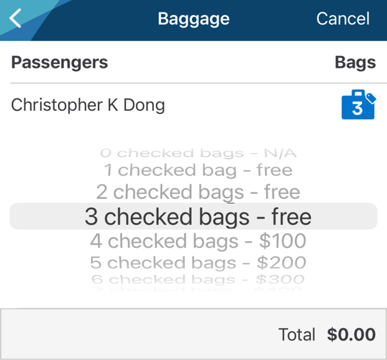Image resolution: width=387 pixels, height=360 pixels.
Task: Tap the blue suitcase bag count icon
Action: pyautogui.click(x=356, y=107)
